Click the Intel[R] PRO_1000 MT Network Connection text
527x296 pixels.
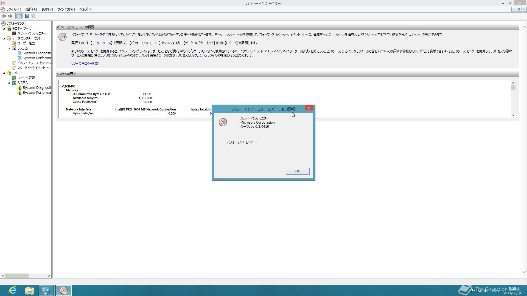pos(145,110)
